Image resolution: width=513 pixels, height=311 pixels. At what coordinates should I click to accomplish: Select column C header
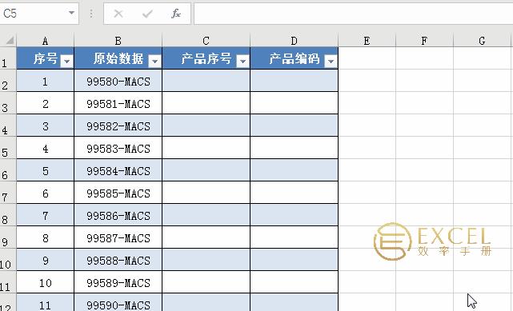pos(206,41)
